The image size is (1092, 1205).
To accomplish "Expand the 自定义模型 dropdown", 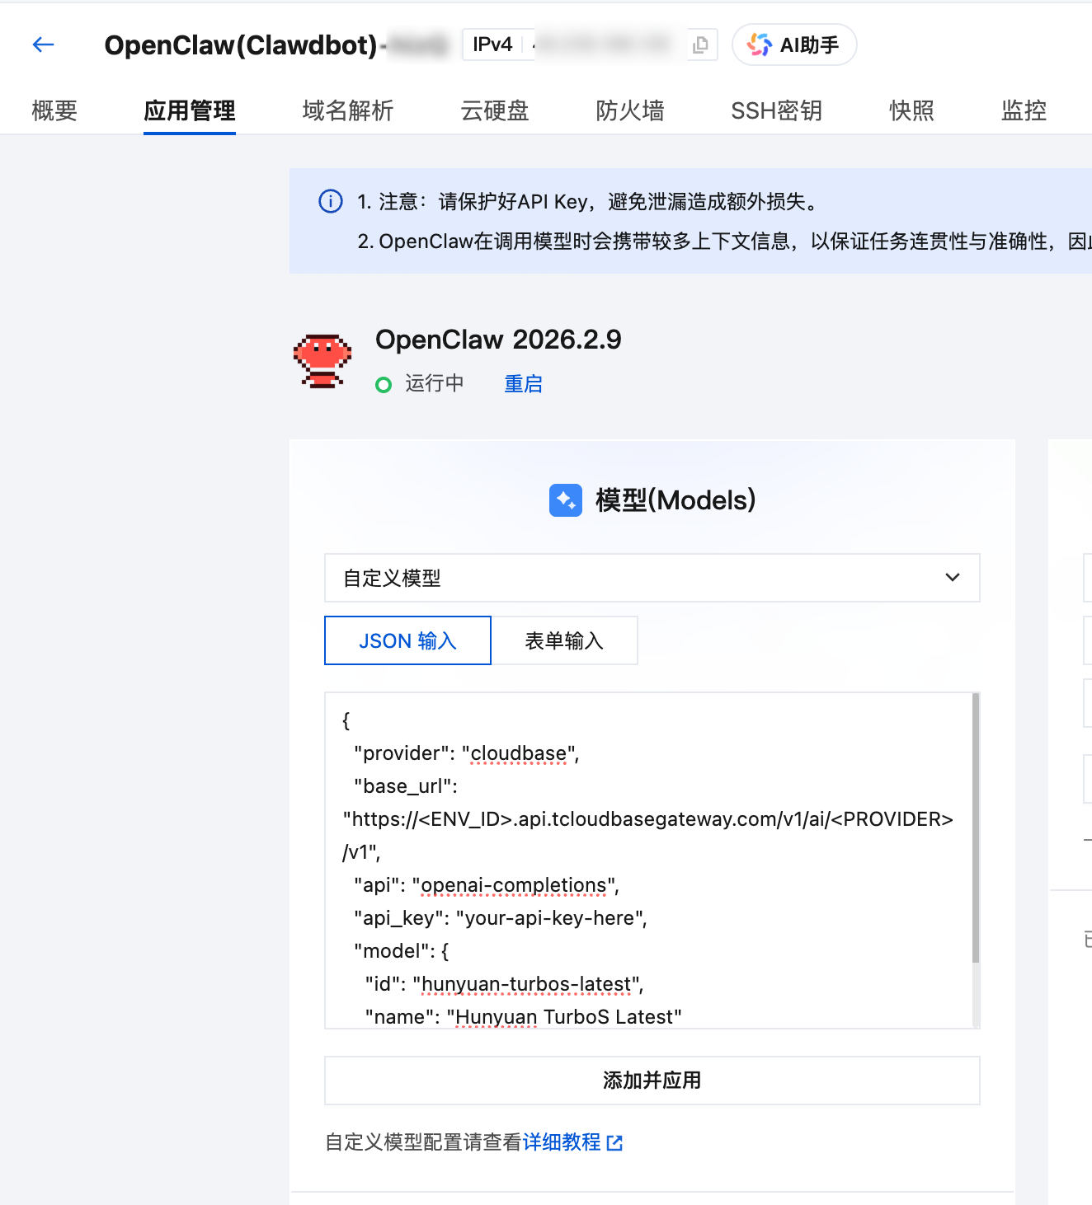I will point(652,578).
